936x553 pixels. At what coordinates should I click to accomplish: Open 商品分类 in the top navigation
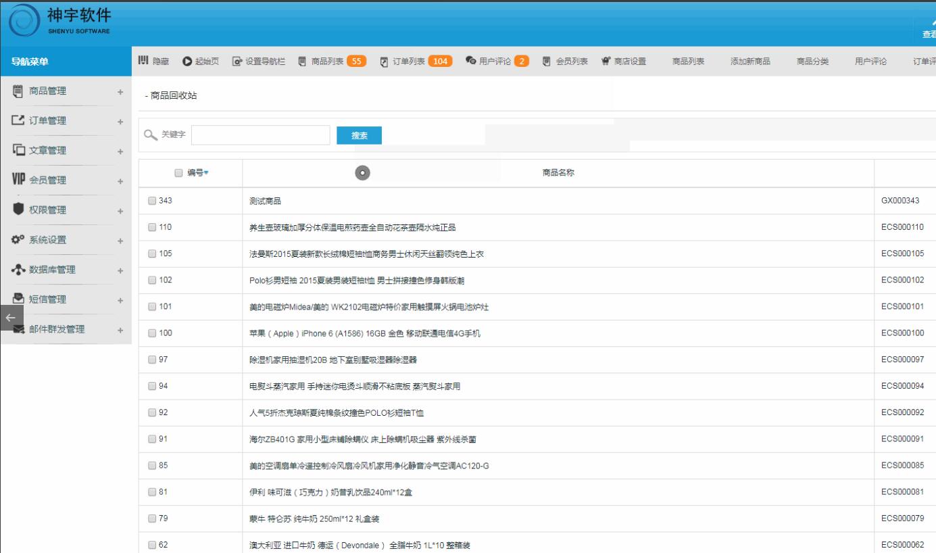(812, 62)
